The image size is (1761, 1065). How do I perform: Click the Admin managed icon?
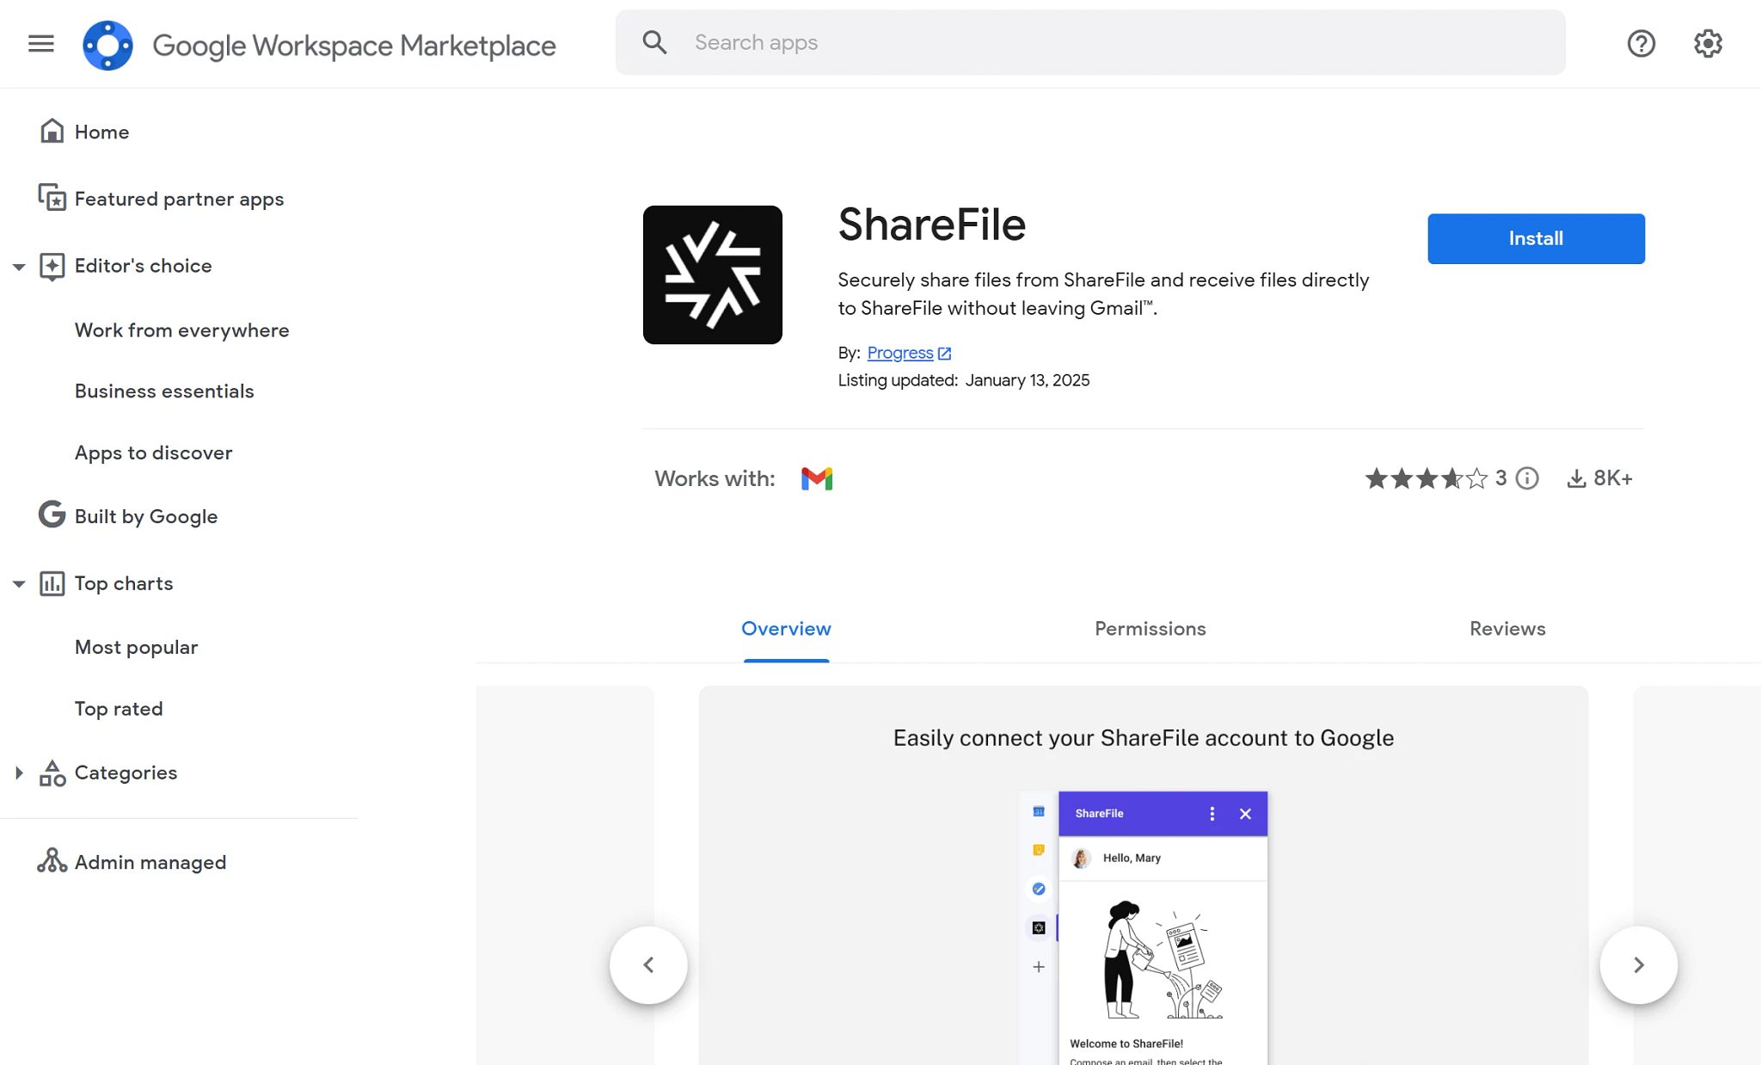[x=52, y=861]
